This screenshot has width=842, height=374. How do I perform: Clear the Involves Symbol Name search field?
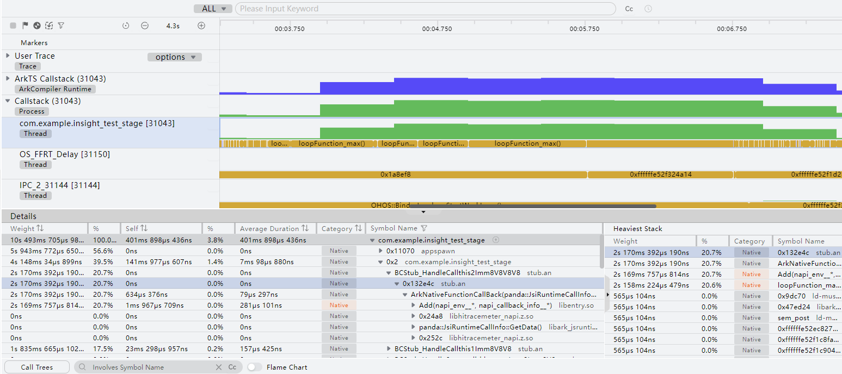tap(219, 367)
